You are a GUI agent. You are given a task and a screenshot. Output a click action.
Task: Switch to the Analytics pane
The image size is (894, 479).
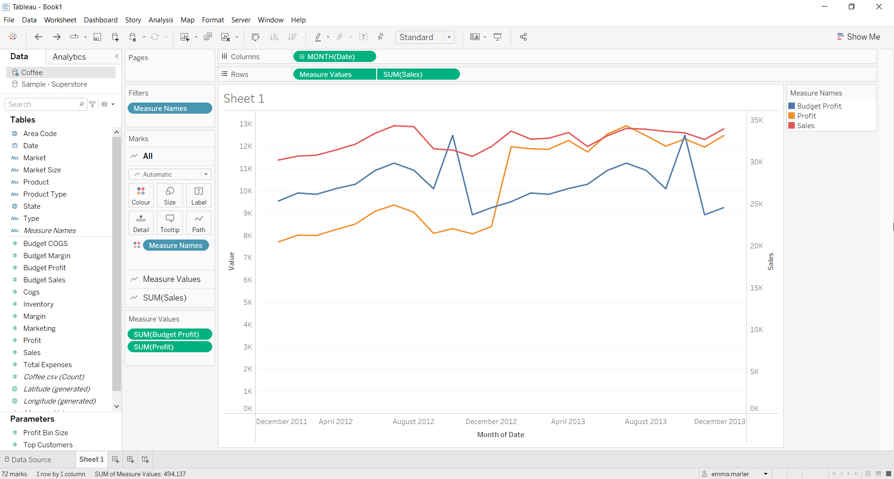click(69, 56)
